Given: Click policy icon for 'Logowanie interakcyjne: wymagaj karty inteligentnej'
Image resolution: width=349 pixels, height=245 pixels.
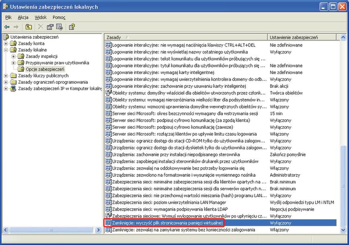Looking at the screenshot, I should click(x=109, y=72).
